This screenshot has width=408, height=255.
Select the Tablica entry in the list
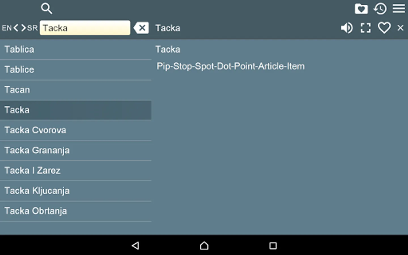coord(76,49)
